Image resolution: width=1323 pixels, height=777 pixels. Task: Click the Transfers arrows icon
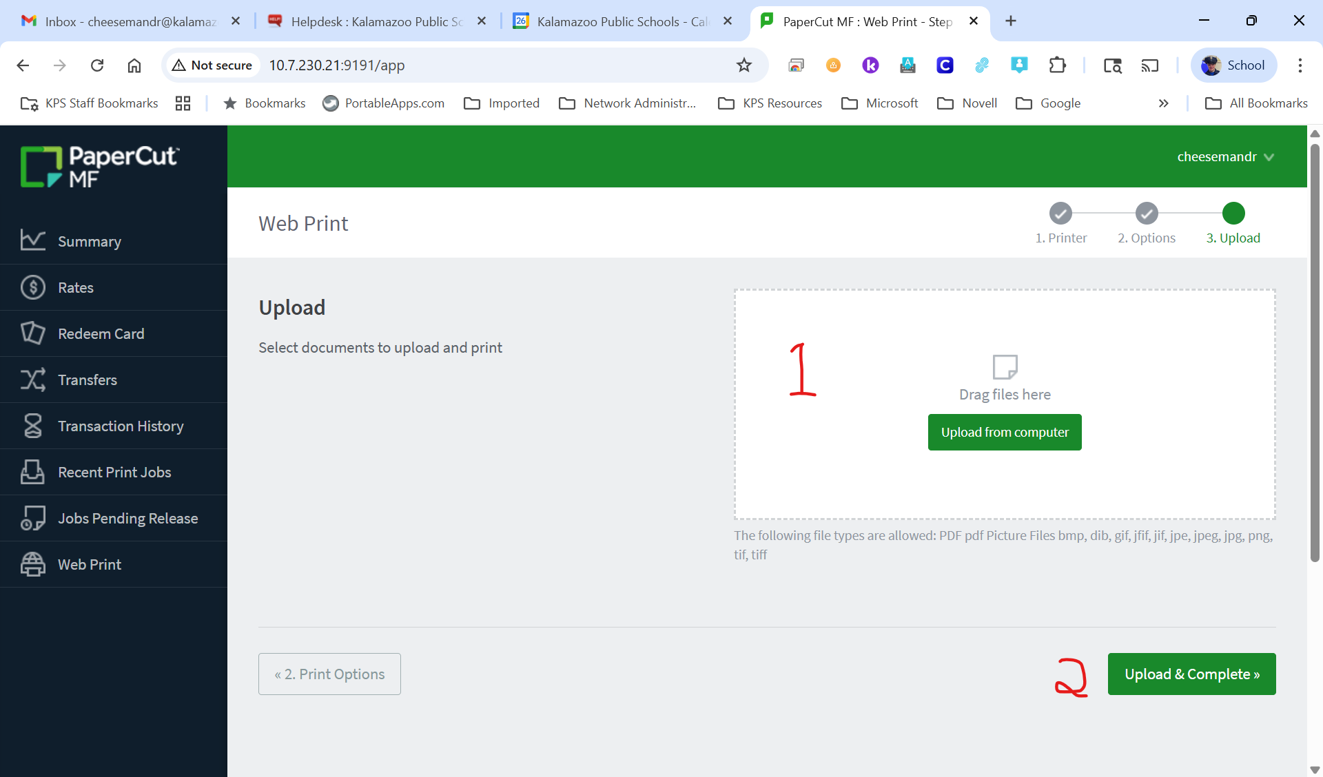pos(32,380)
